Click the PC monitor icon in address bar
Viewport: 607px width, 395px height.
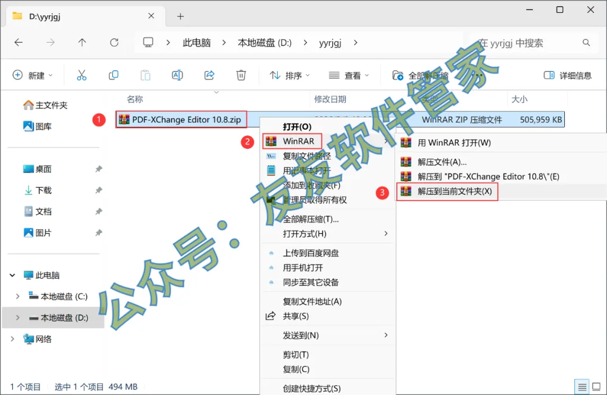point(148,42)
